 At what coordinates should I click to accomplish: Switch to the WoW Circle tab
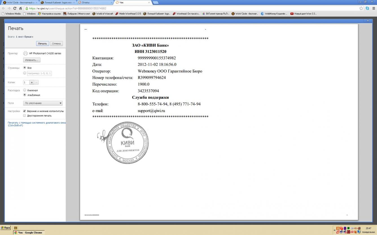point(19,3)
